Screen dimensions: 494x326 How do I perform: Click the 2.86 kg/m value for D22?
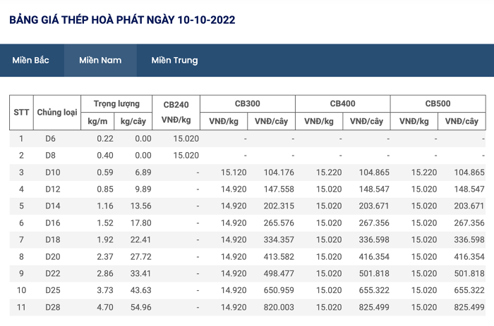tap(105, 273)
